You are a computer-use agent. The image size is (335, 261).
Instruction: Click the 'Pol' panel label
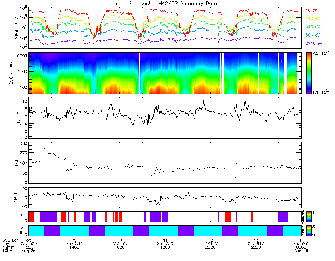pyautogui.click(x=21, y=217)
